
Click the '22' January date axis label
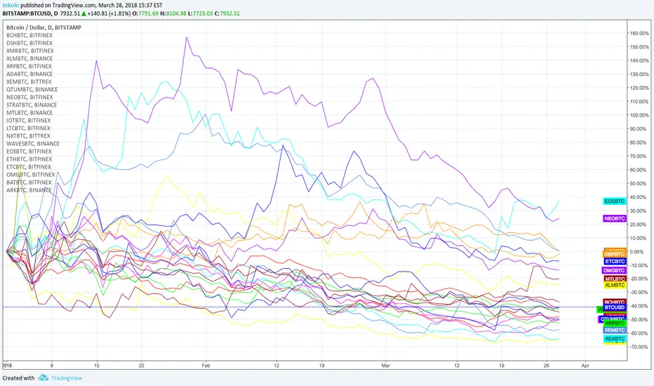tap(142, 366)
